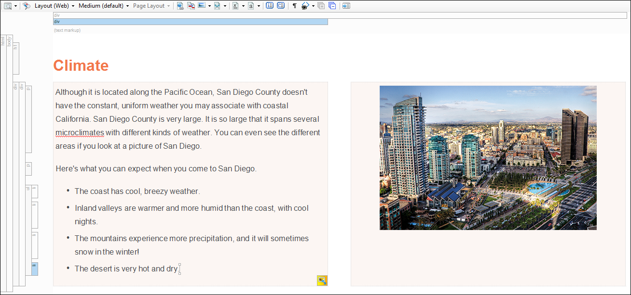Click the Insert Image icon
Viewport: 631px width, 295px height.
(x=202, y=6)
